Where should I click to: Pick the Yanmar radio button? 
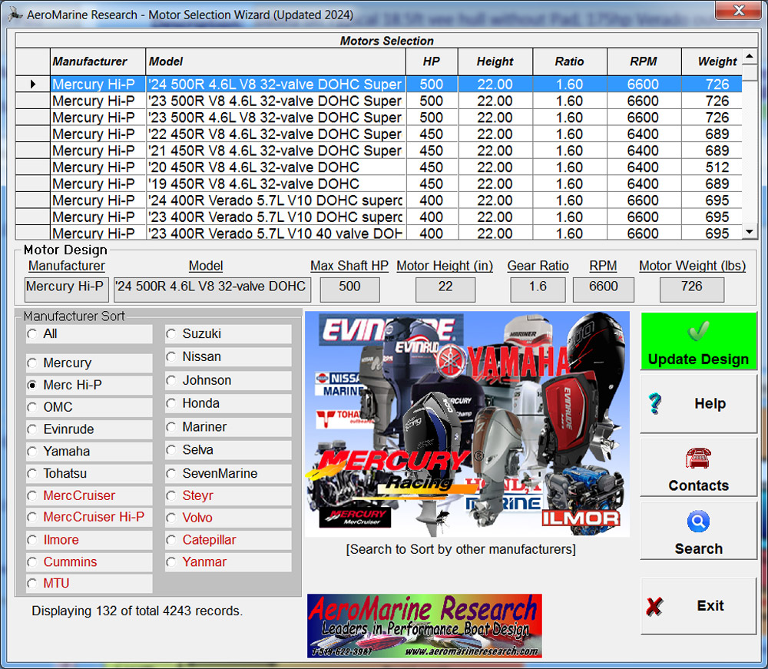click(x=171, y=561)
